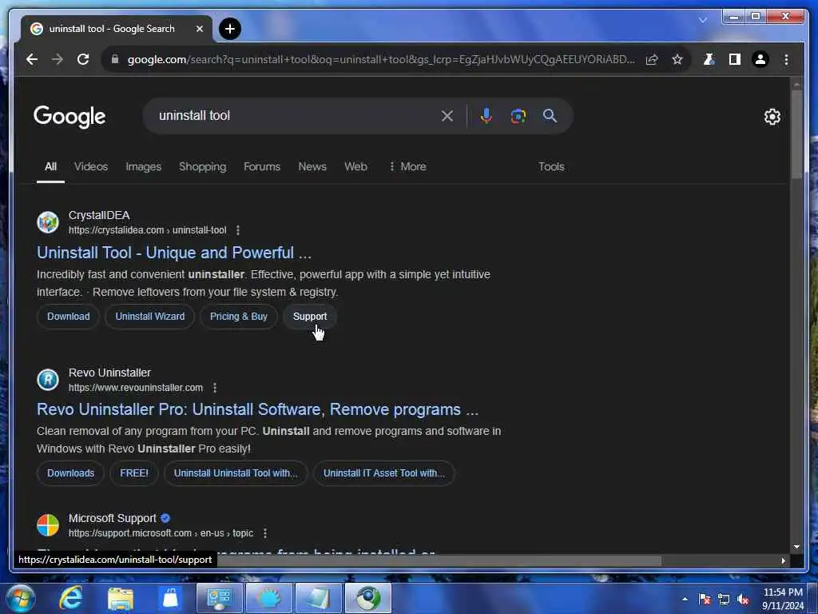Open a new browser tab
The width and height of the screenshot is (818, 614).
coord(230,29)
